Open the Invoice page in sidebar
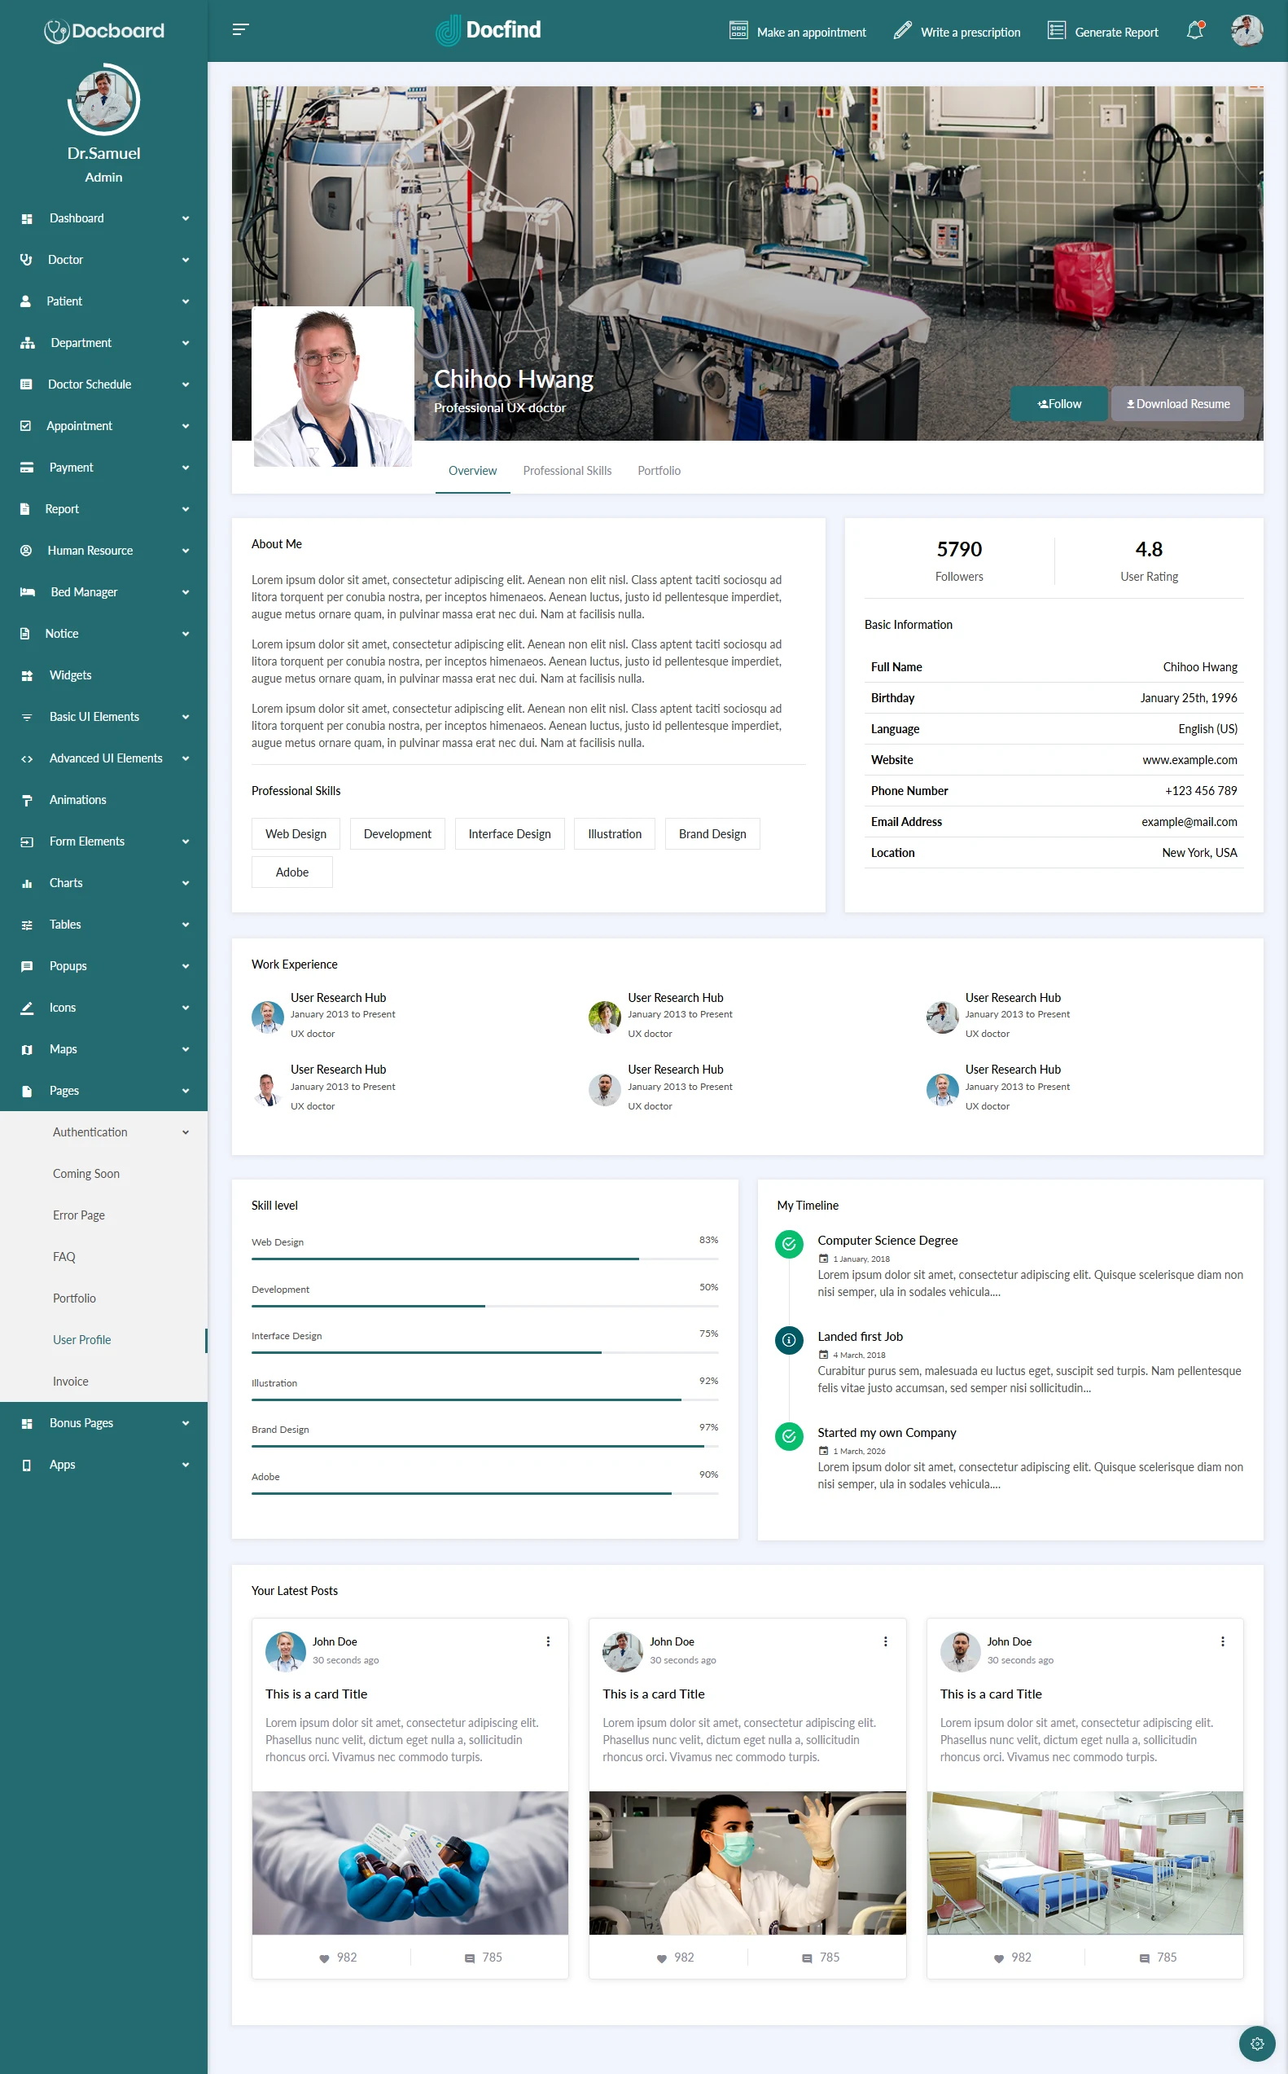Screen dimensions: 1288x2074 point(71,1382)
